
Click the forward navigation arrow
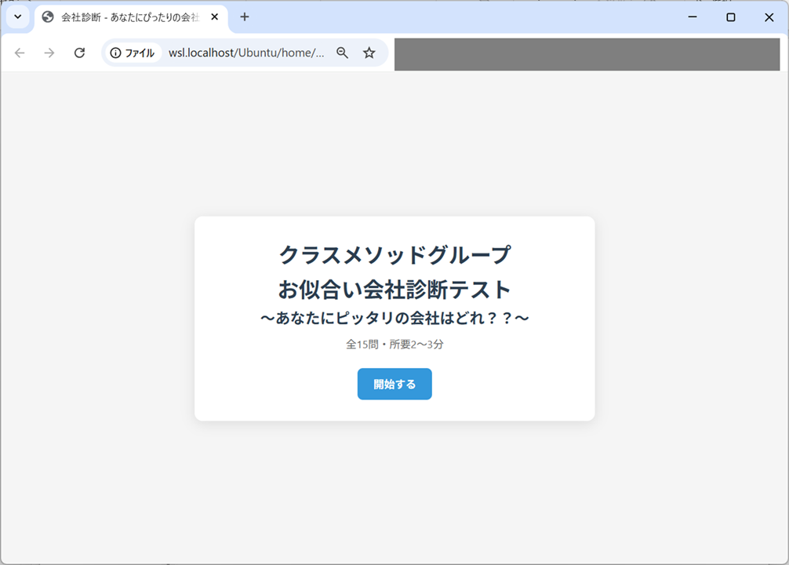tap(49, 53)
